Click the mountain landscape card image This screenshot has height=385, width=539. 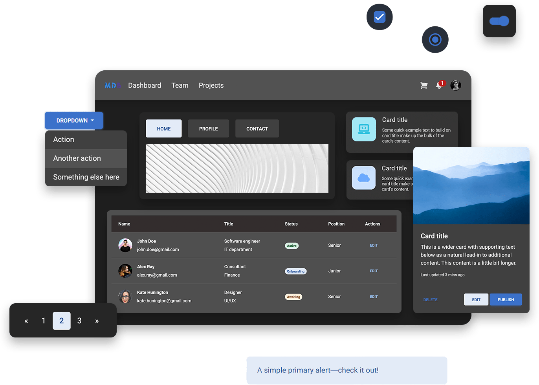click(471, 185)
